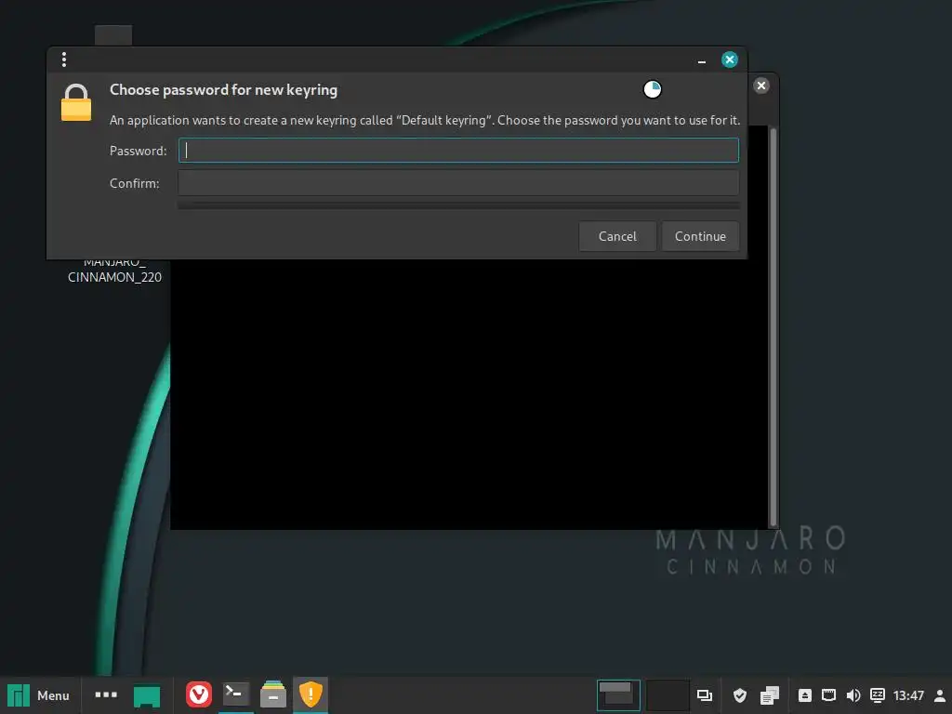The image size is (952, 714).
Task: Switch to first workspace thumbnail
Action: coord(618,695)
